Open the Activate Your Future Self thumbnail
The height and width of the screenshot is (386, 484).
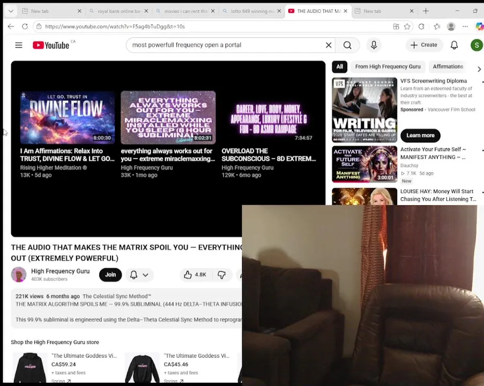[364, 164]
